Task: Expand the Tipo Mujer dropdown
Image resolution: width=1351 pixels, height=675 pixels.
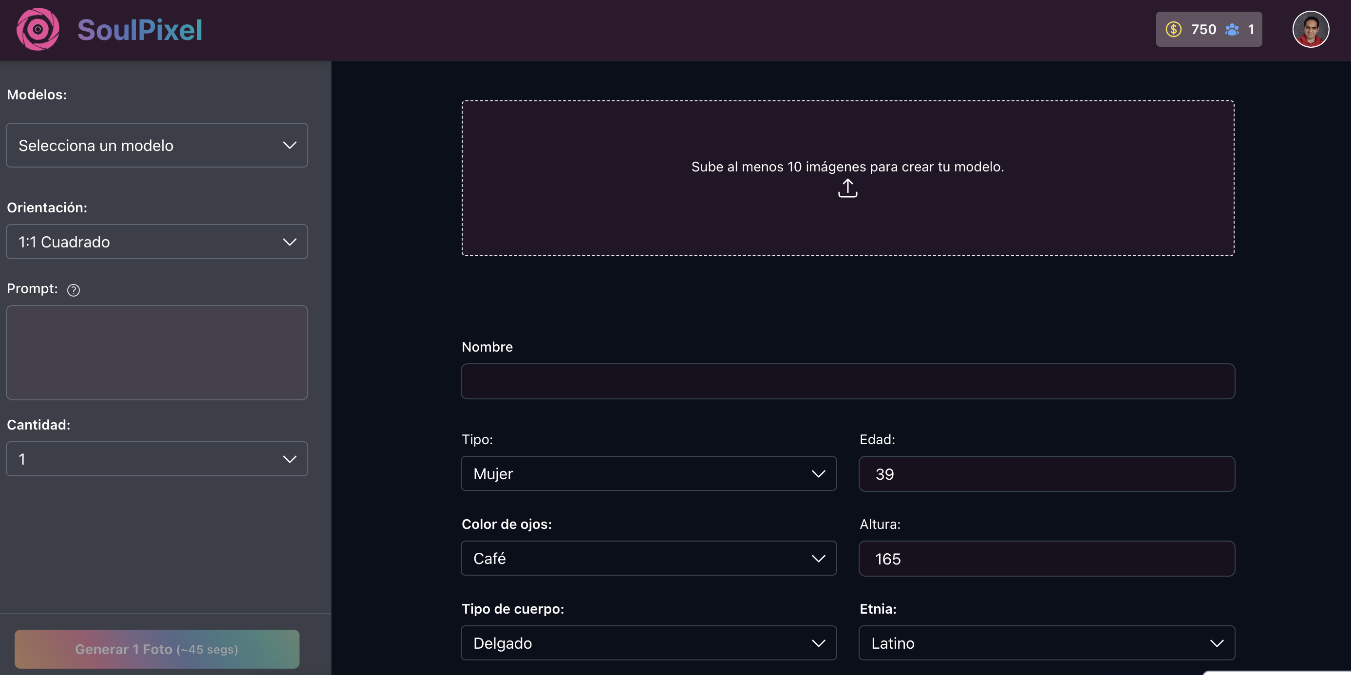Action: [648, 473]
